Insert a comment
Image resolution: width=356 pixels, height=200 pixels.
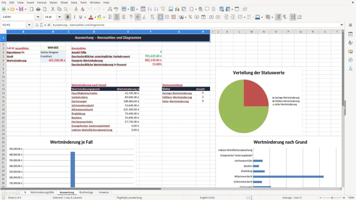[x=207, y=9]
